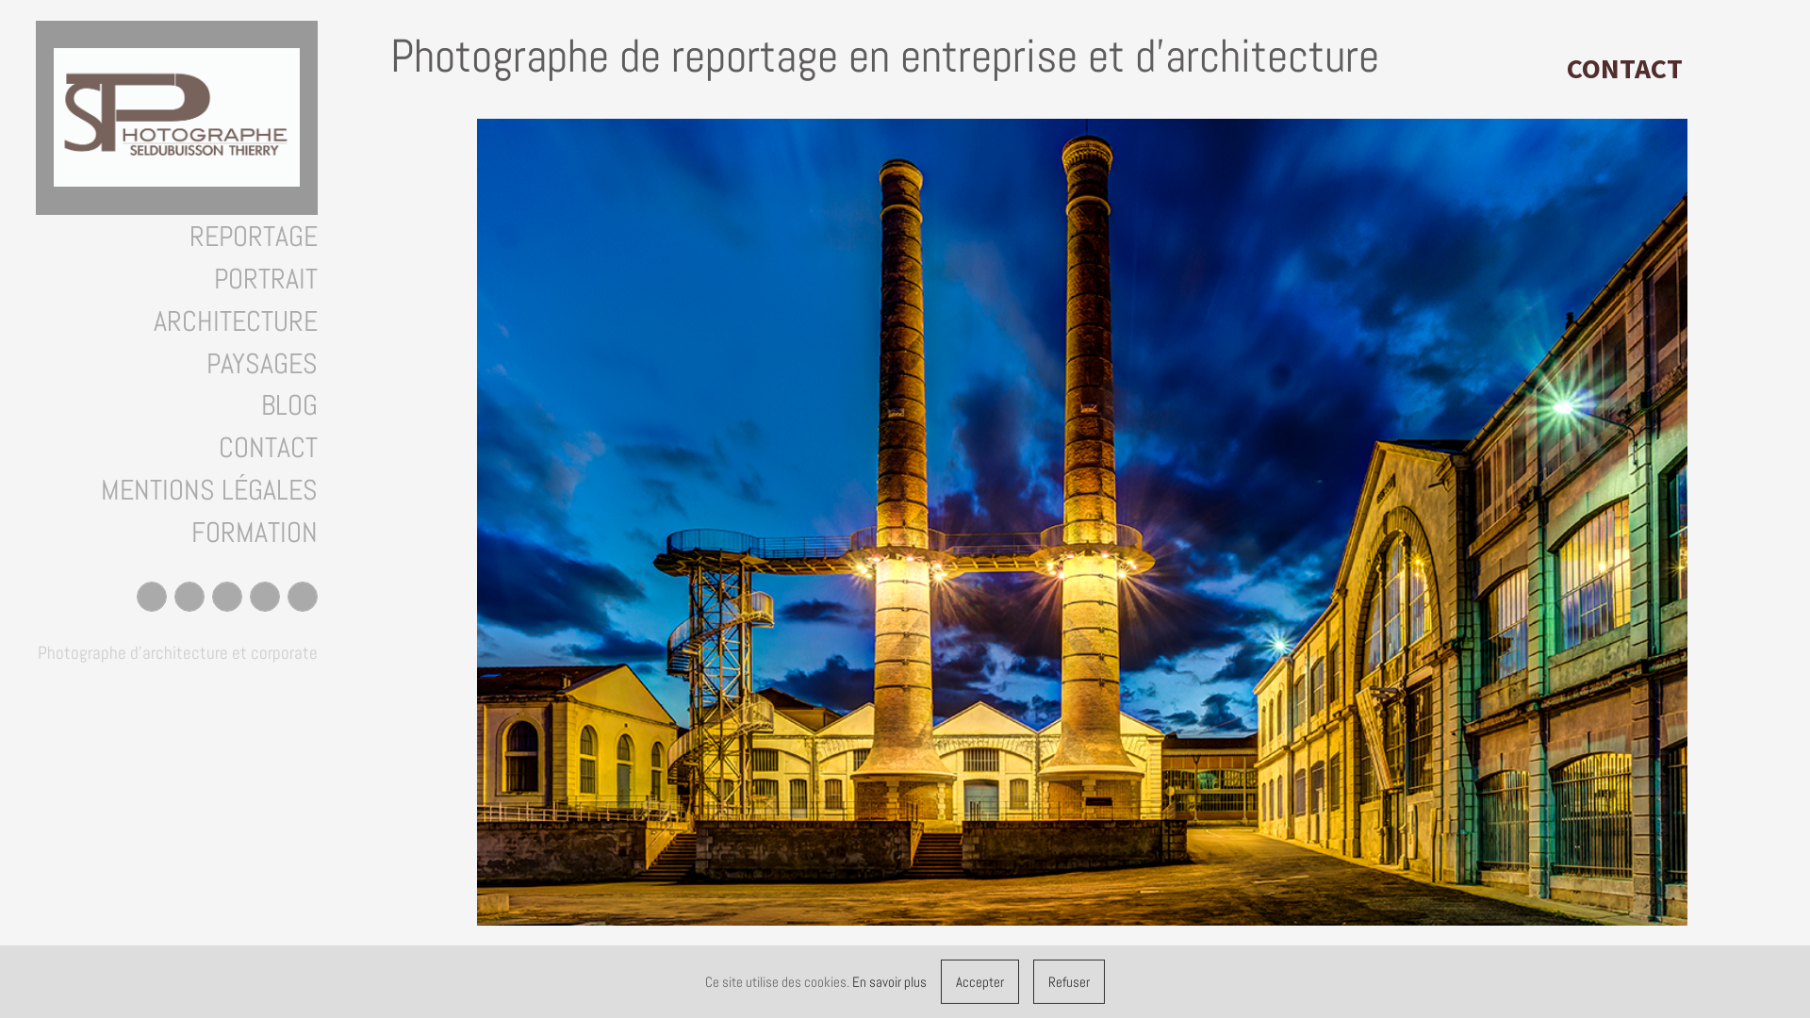Click the fourth gray social circle icon

(265, 597)
